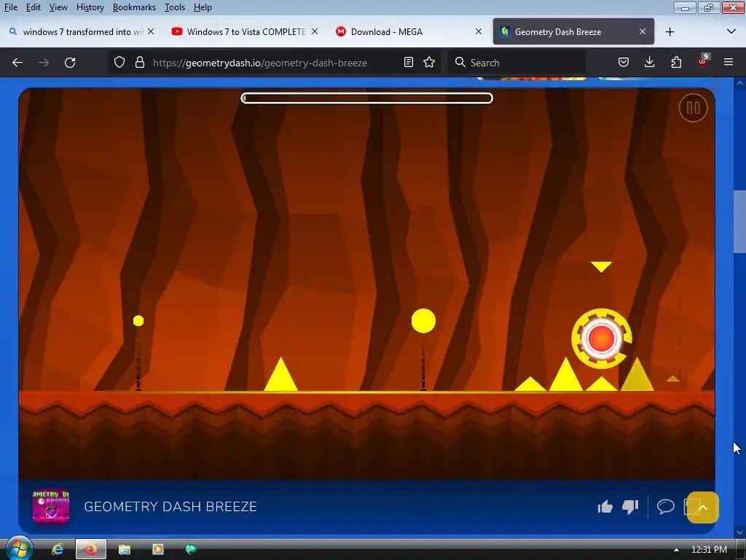Click the page vertical scrollbar thumb
746x560 pixels.
click(739, 222)
